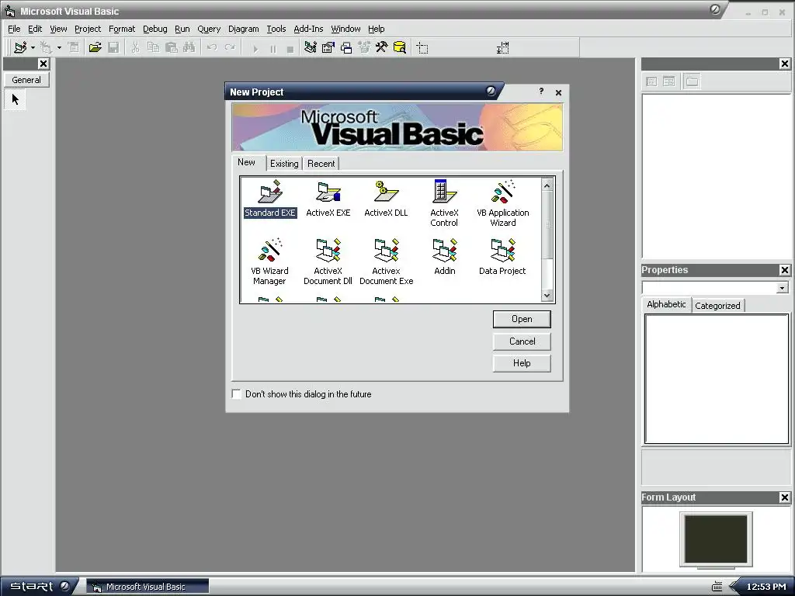Open the Project menu
Screen dimensions: 795x596
coord(88,29)
